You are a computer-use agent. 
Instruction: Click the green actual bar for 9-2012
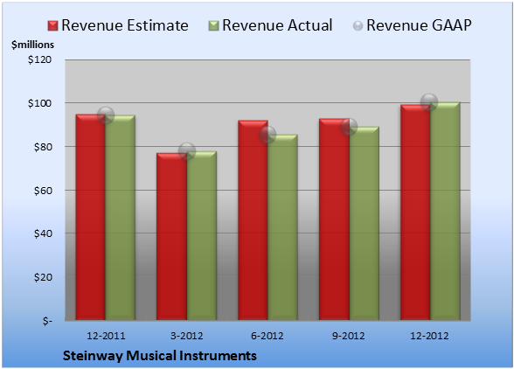364,223
